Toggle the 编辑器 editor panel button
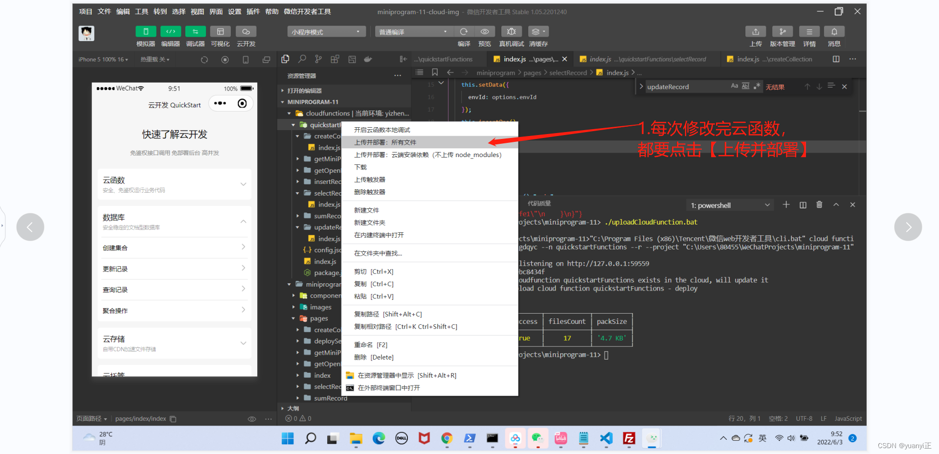Viewport: 939px width, 454px height. point(171,32)
